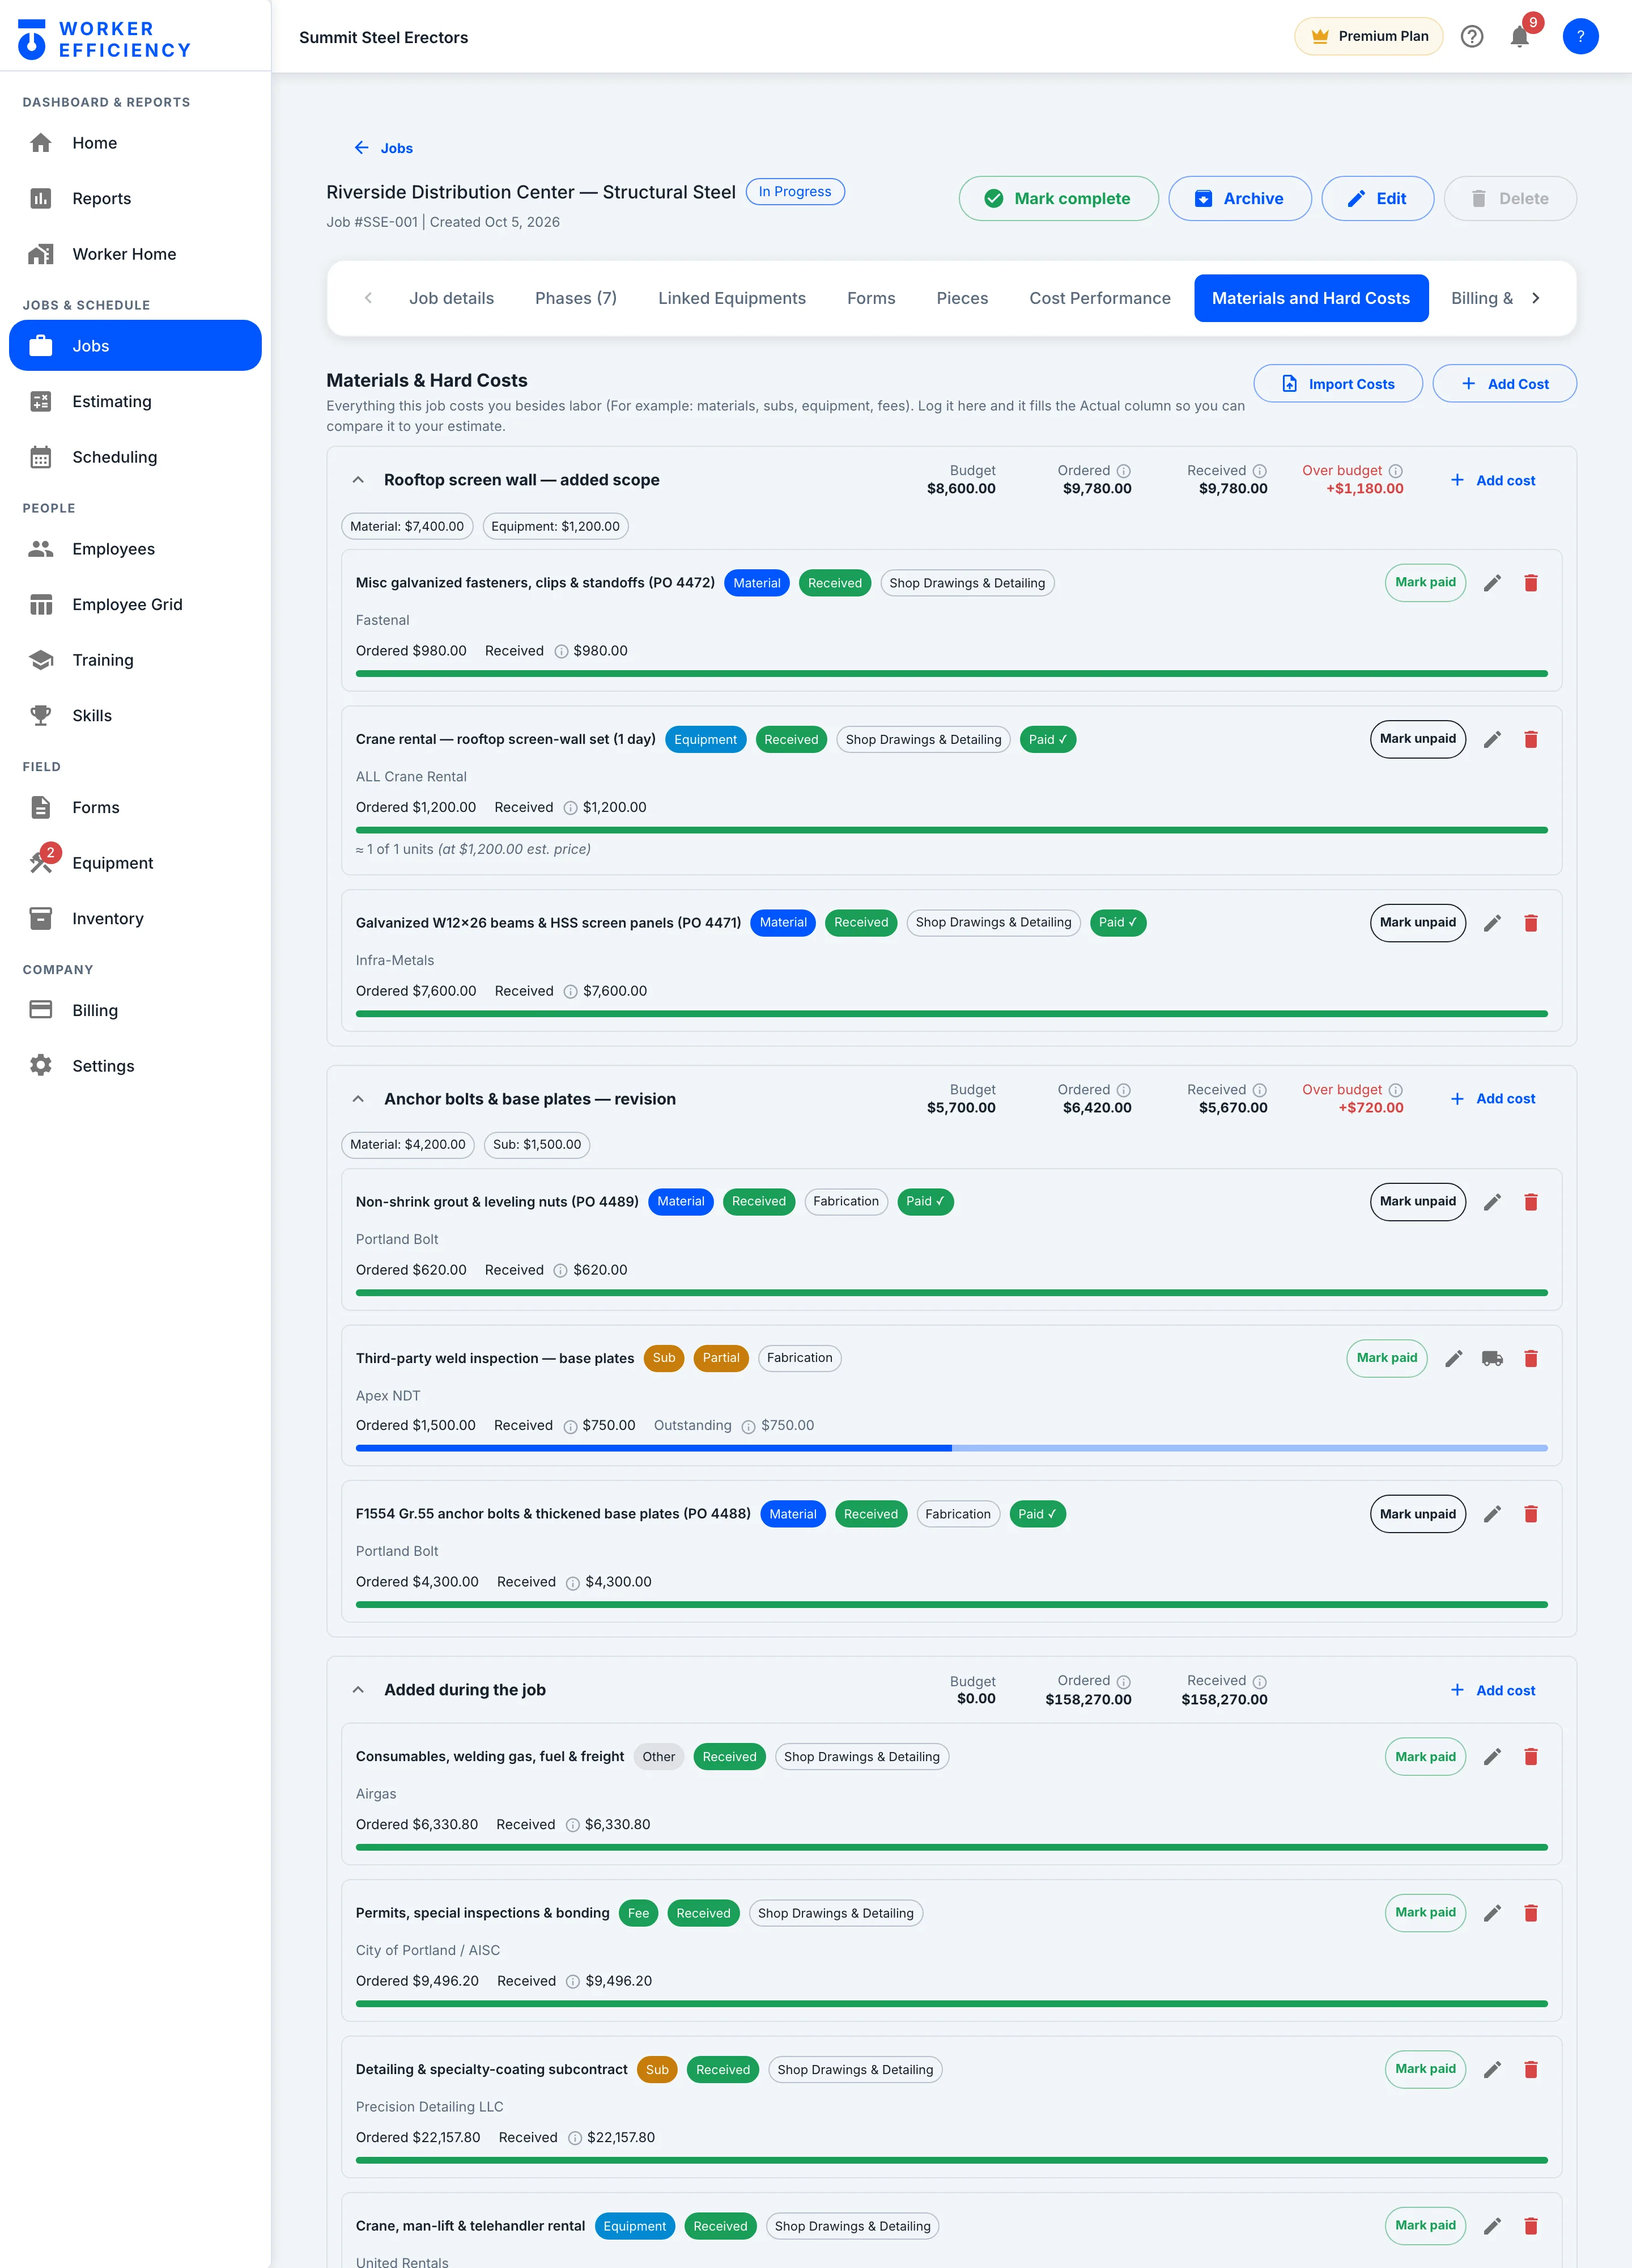Mark Crane rental rooftop screen-wall as unpaid
The image size is (1632, 2268).
[1417, 739]
